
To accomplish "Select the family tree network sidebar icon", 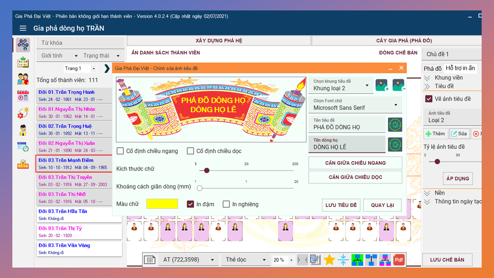I will [23, 45].
